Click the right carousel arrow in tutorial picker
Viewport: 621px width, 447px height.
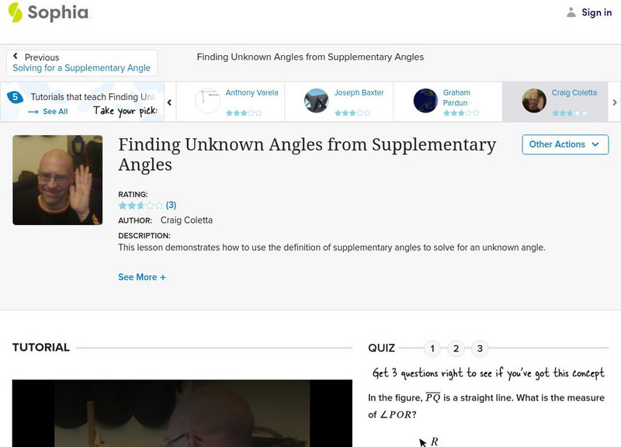click(x=614, y=102)
